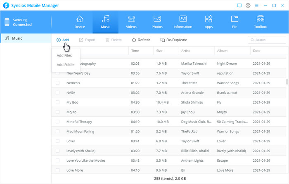Image resolution: width=289 pixels, height=184 pixels.
Task: Check the box for NASA
Action: 58,92
